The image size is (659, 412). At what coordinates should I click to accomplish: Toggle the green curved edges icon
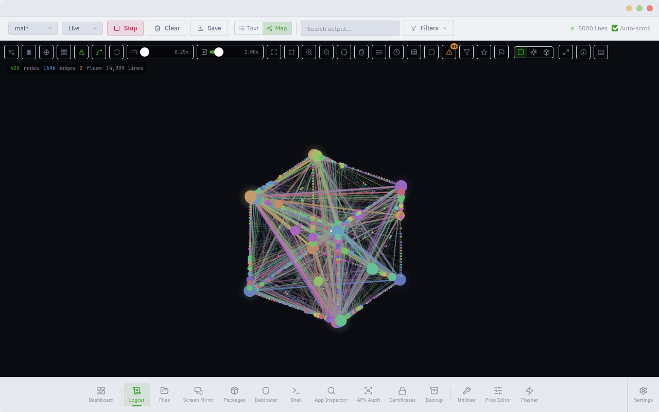[x=99, y=52]
